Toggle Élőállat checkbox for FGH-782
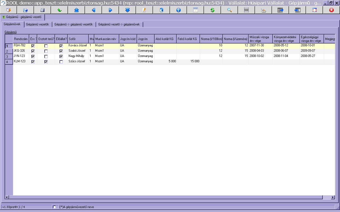This screenshot has height=212, width=340. pyautogui.click(x=61, y=46)
